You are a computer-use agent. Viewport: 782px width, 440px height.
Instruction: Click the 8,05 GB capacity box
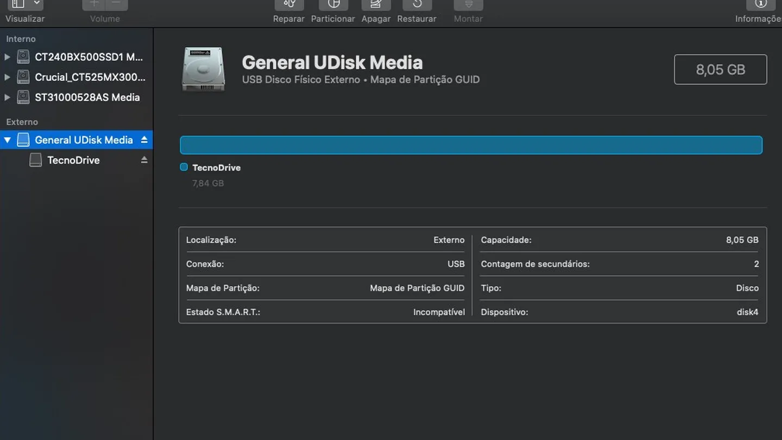(x=720, y=70)
